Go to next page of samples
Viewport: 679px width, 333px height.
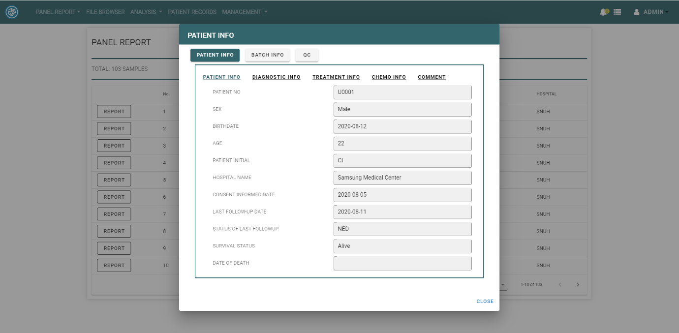point(578,285)
